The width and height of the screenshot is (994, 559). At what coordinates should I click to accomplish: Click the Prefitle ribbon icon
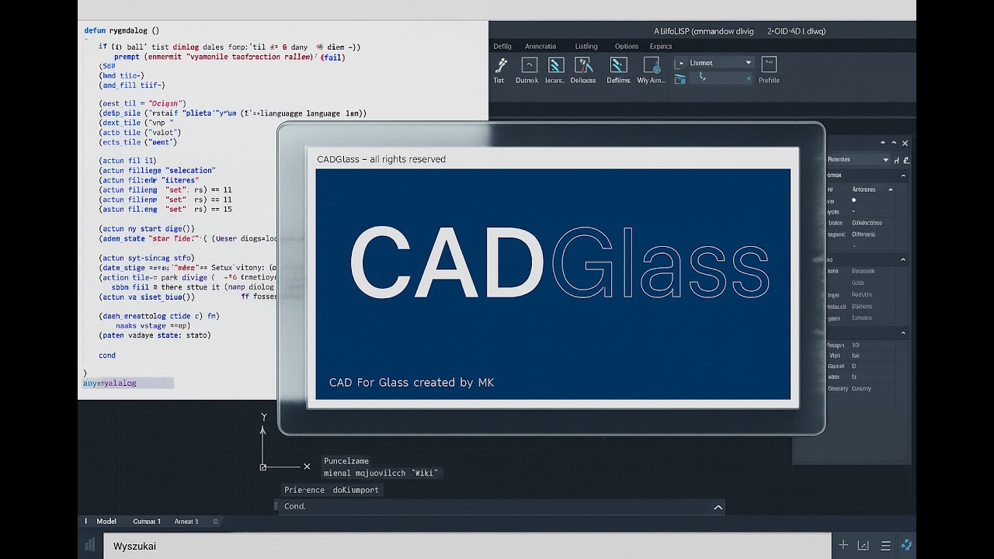pos(769,64)
